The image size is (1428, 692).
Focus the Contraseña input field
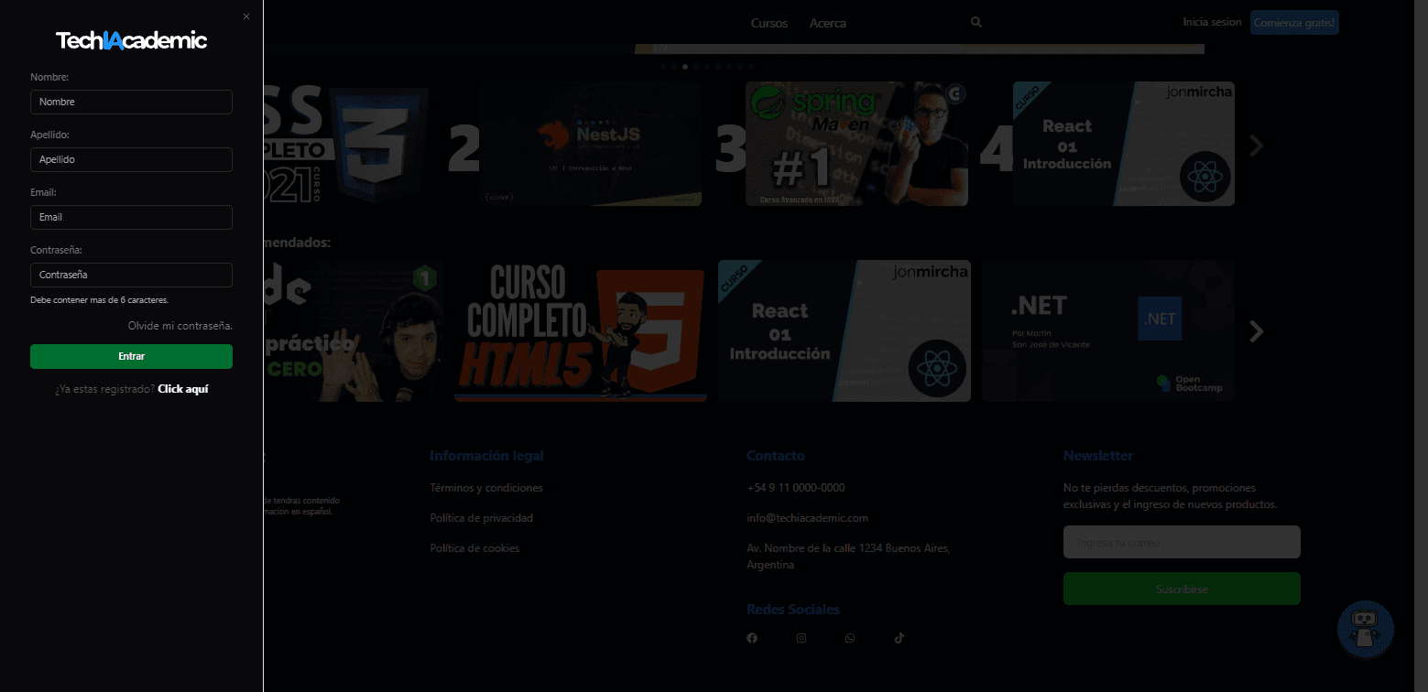pos(131,275)
